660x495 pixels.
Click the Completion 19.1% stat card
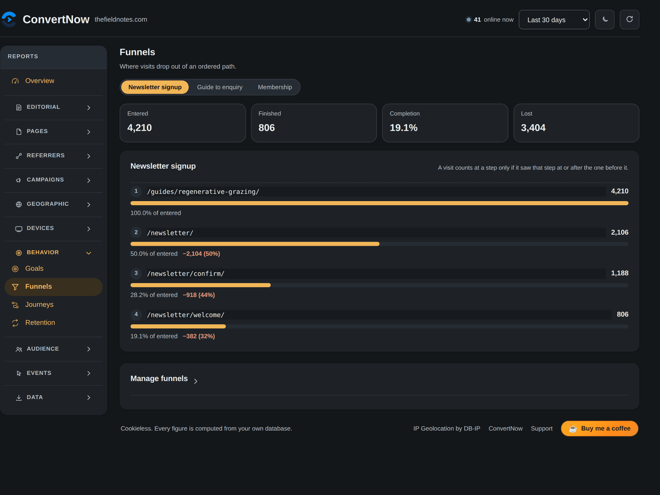445,123
